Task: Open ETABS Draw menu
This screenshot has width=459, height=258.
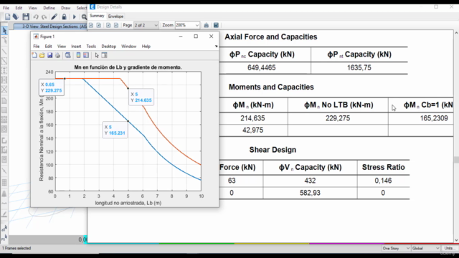Action: pos(65,8)
